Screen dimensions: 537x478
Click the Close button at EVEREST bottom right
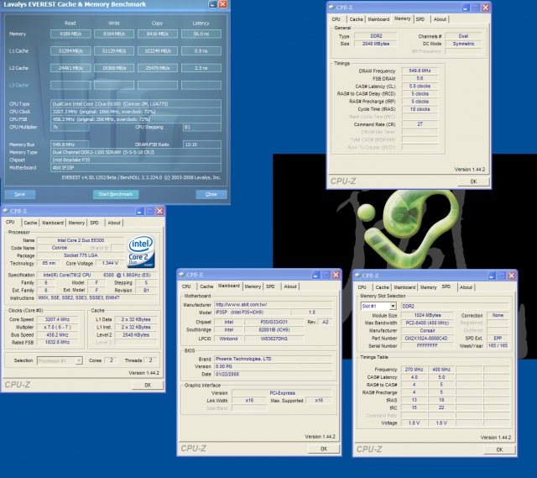[x=211, y=194]
